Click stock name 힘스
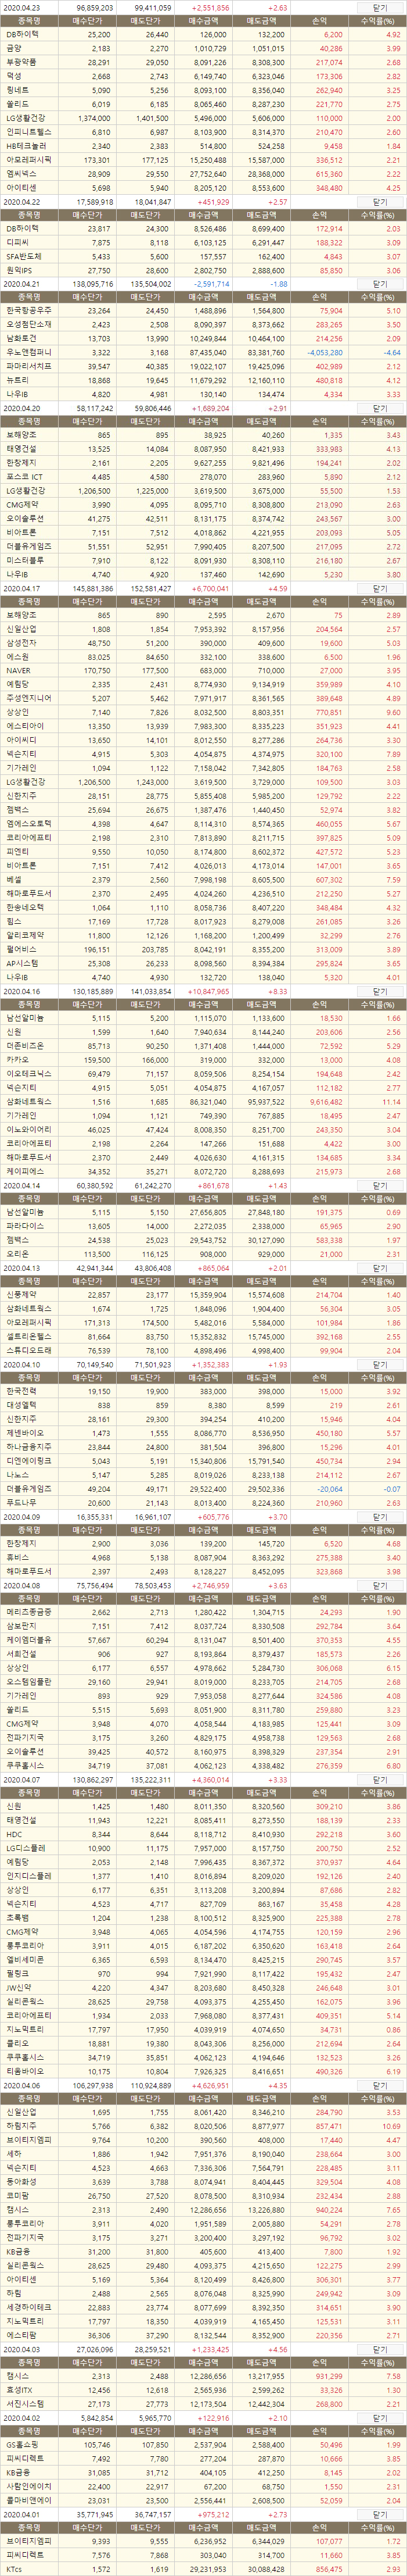 (x=13, y=921)
